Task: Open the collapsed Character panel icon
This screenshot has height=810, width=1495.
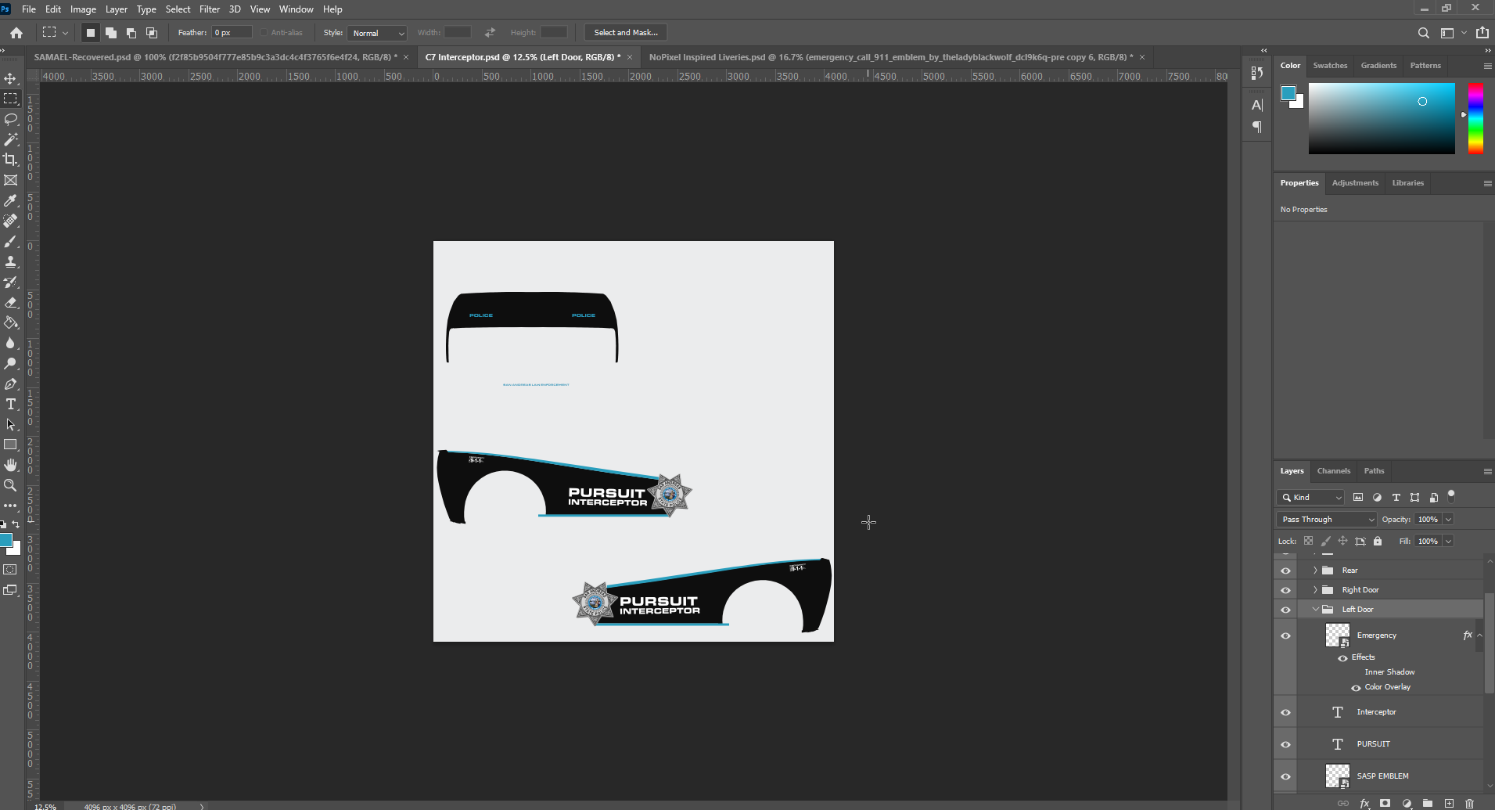Action: [1257, 105]
